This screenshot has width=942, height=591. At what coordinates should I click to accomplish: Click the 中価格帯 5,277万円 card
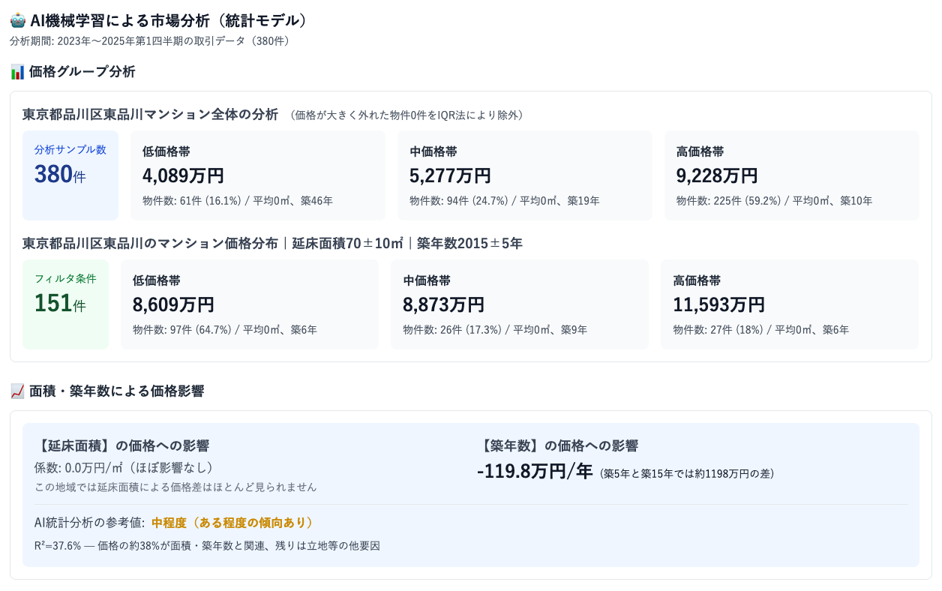(x=524, y=175)
